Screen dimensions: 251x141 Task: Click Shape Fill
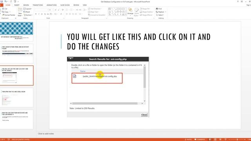[145, 9]
